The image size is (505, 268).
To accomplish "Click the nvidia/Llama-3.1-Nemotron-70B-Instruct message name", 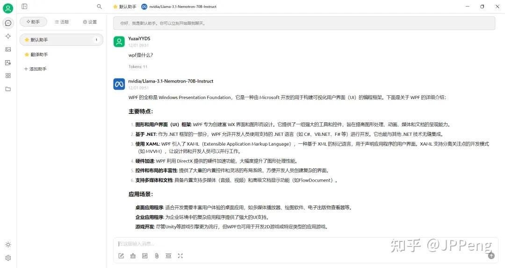I will (x=171, y=81).
